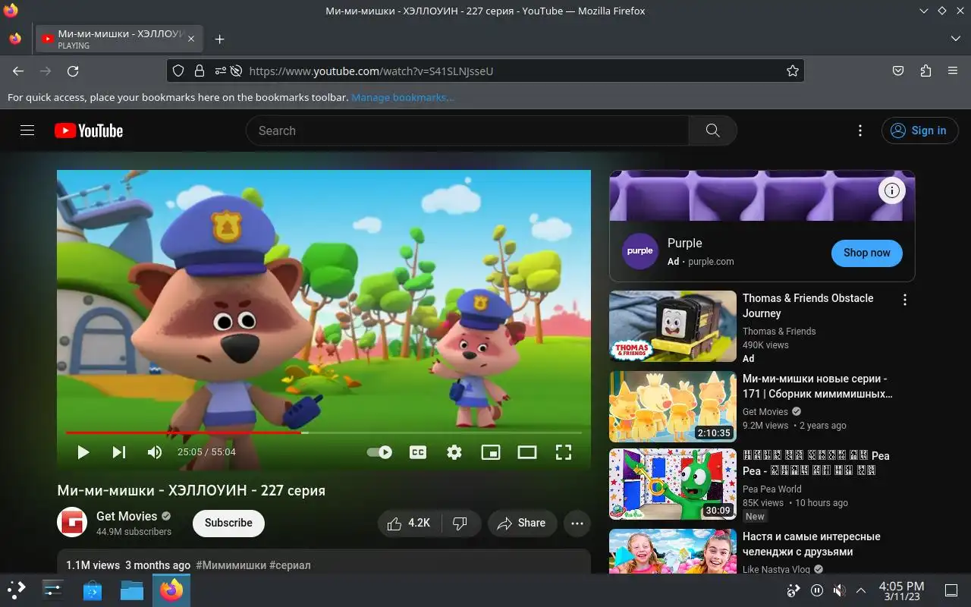Open YouTube settings three-dot menu

point(859,131)
